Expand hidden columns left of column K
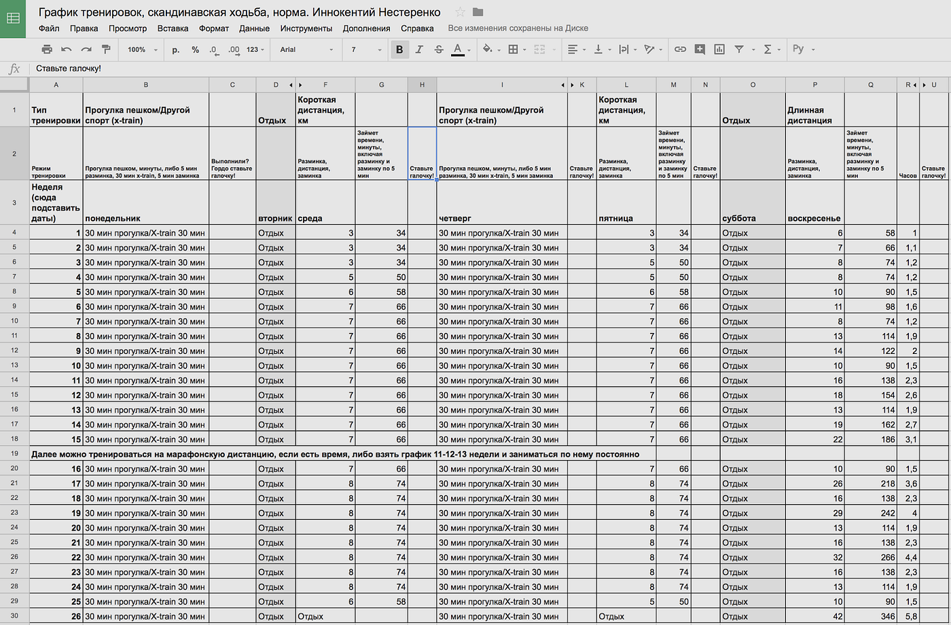This screenshot has height=625, width=951. click(572, 85)
